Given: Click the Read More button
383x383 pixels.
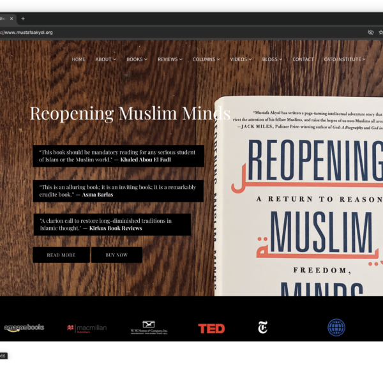Looking at the screenshot, I should pyautogui.click(x=61, y=255).
